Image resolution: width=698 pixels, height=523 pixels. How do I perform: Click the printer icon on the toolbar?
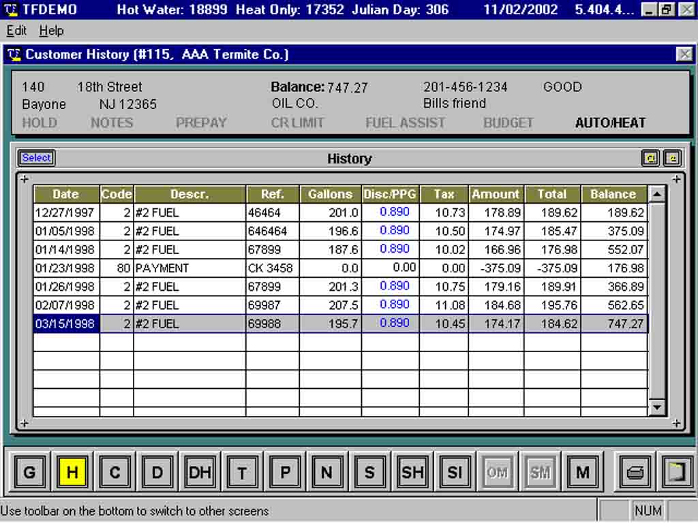634,471
